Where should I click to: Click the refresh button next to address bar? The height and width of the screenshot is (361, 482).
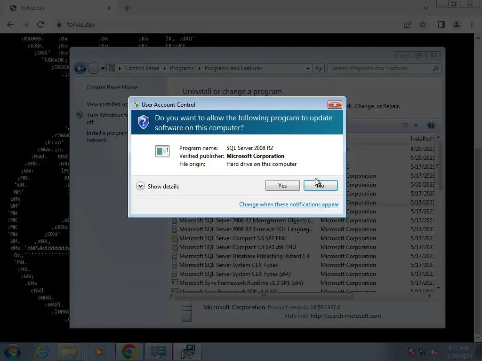pos(319,69)
